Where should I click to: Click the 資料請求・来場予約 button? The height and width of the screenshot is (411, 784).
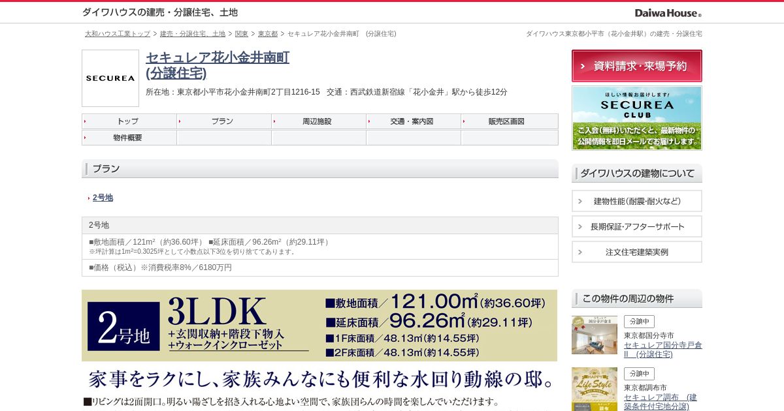637,66
